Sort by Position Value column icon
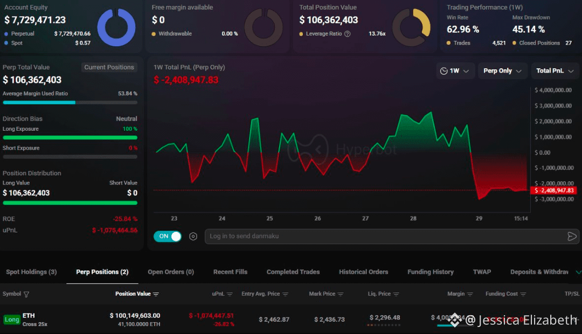 click(156, 294)
